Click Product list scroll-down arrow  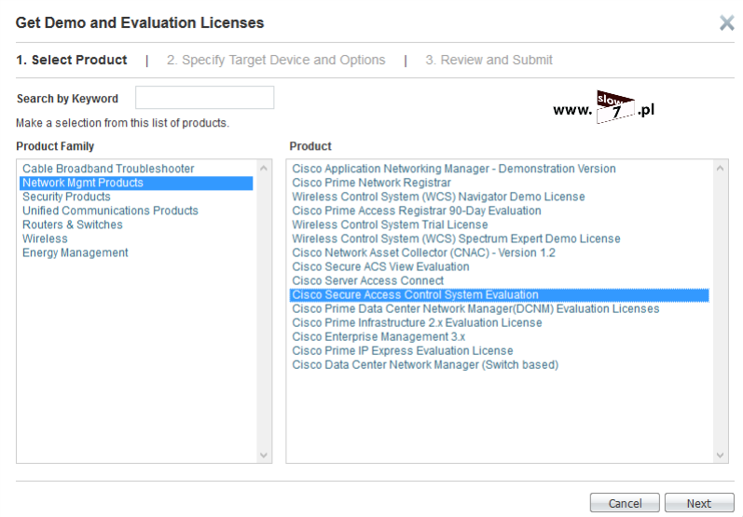[x=721, y=456]
